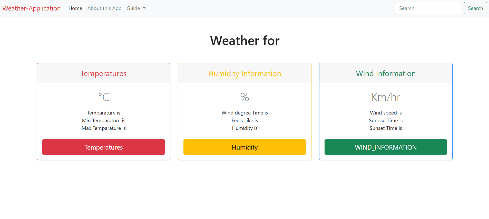The image size is (489, 219).
Task: Click the 'Wind degree Time is' line
Action: 245,113
